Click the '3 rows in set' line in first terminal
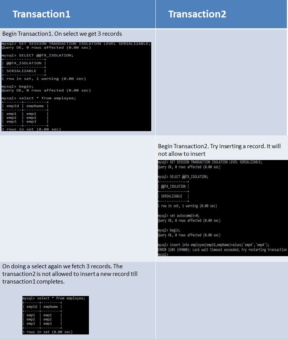Image resolution: width=288 pixels, height=339 pixels. click(32, 129)
